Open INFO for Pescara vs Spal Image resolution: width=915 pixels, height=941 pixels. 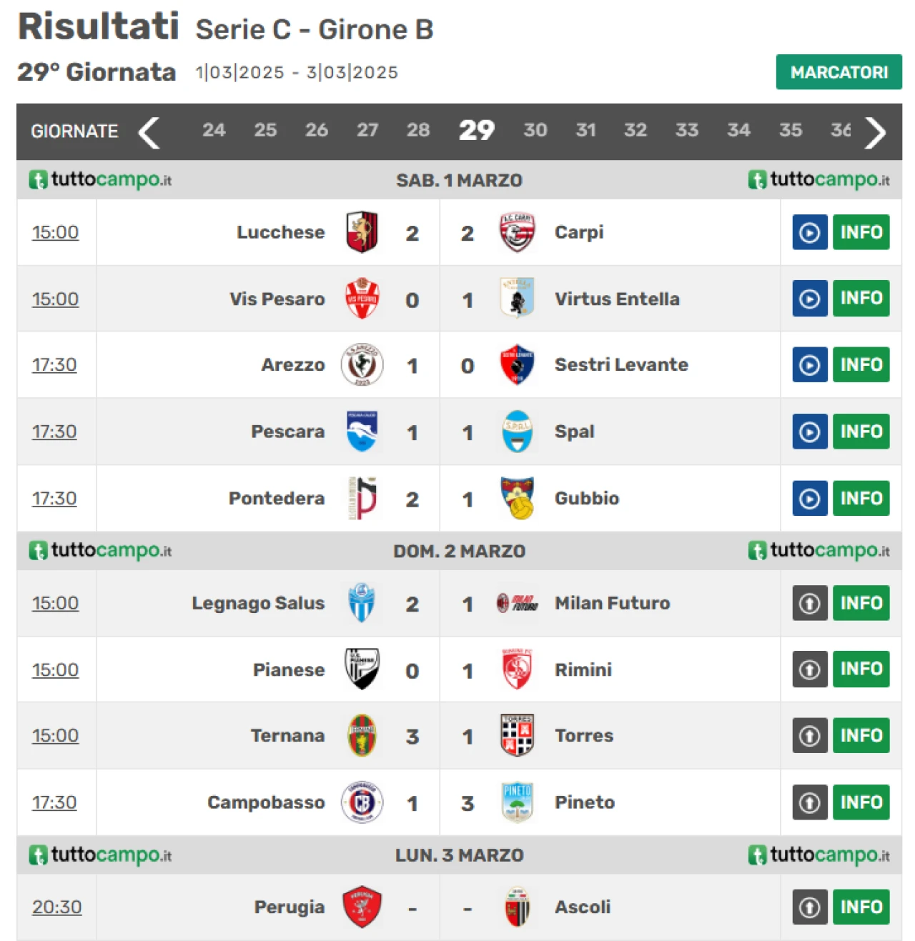point(861,432)
